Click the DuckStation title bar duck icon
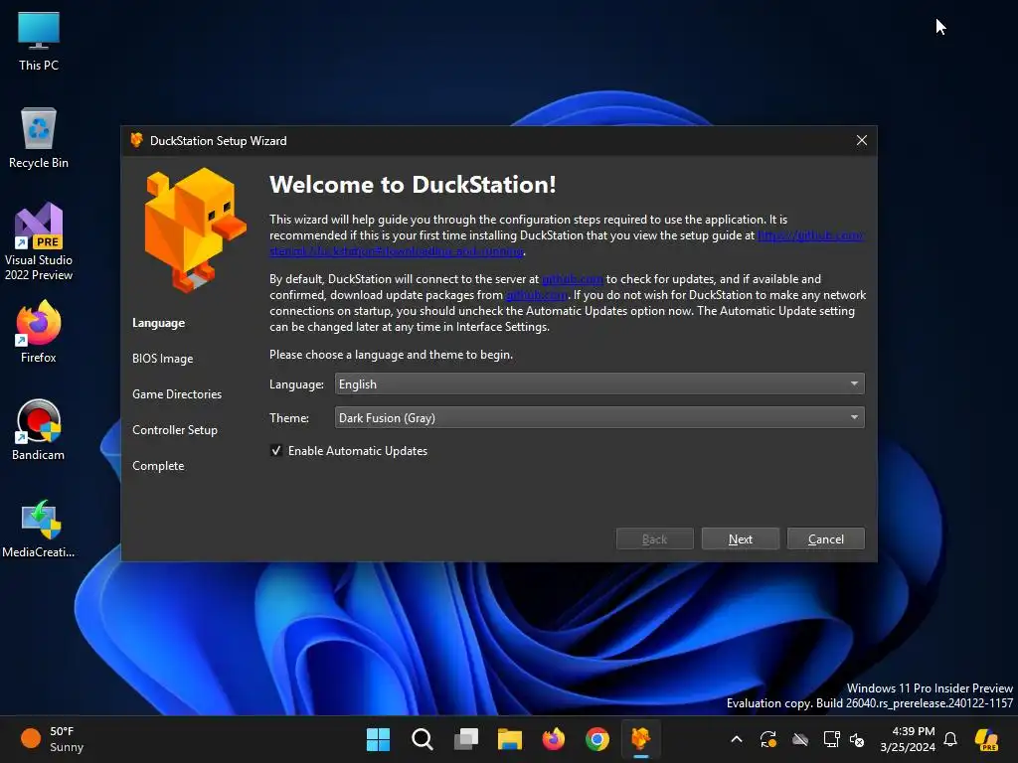Screen dimensions: 1018x763 point(136,140)
